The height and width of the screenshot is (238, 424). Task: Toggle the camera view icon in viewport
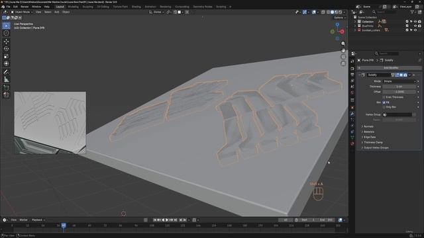coord(343,57)
